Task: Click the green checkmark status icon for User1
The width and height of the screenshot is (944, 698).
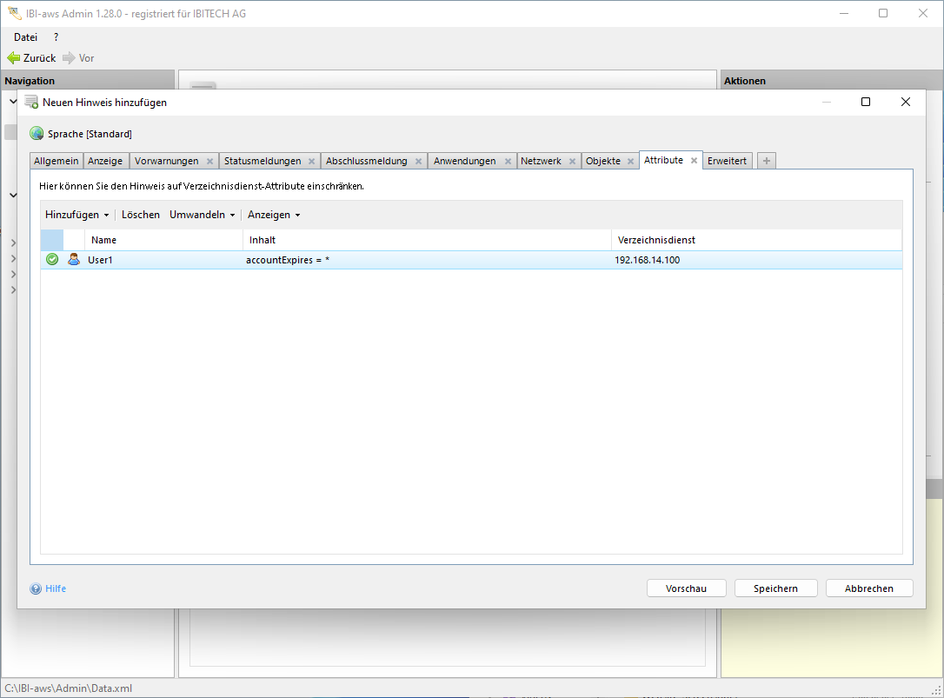Action: coord(52,259)
